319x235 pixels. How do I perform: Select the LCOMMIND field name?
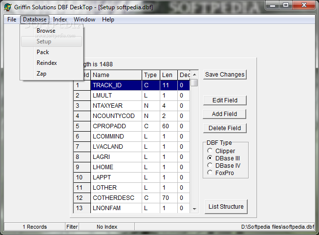[116, 137]
